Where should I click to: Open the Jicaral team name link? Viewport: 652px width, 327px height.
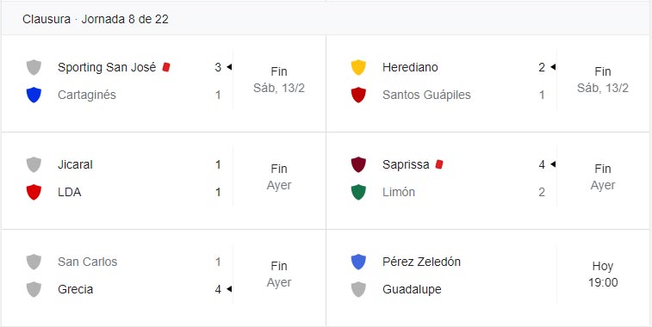click(x=75, y=164)
